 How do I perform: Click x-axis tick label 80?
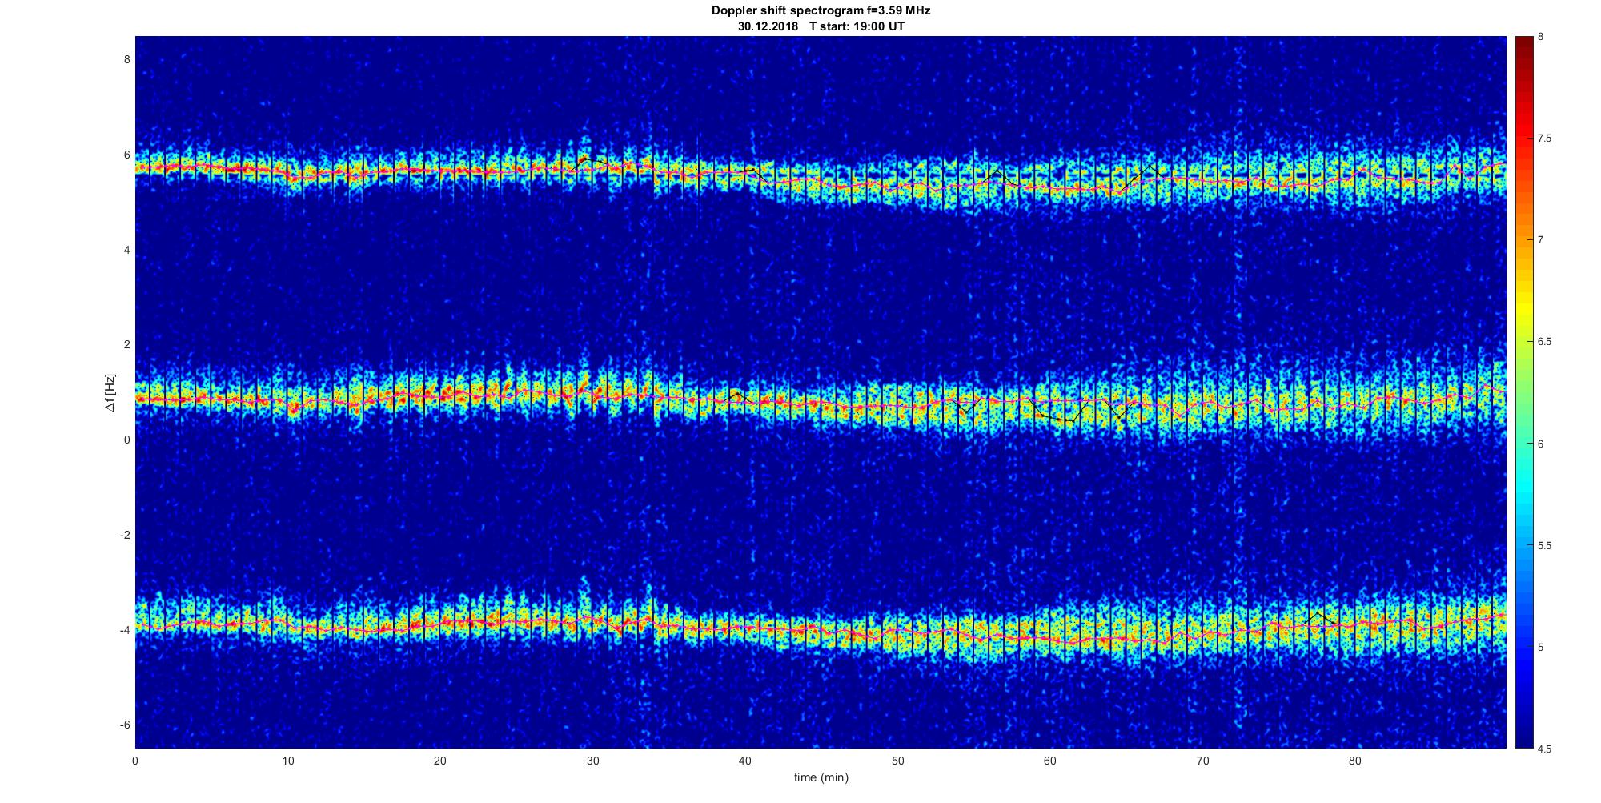[1355, 760]
